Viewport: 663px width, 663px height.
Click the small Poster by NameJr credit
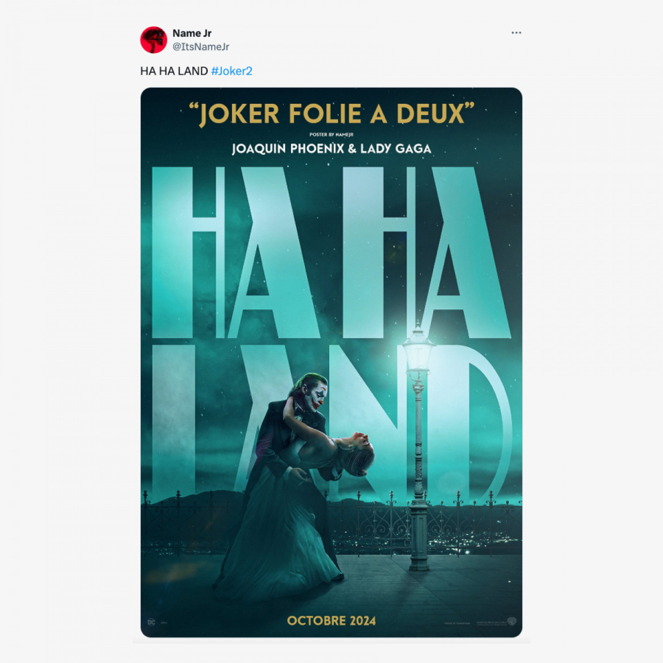331,134
